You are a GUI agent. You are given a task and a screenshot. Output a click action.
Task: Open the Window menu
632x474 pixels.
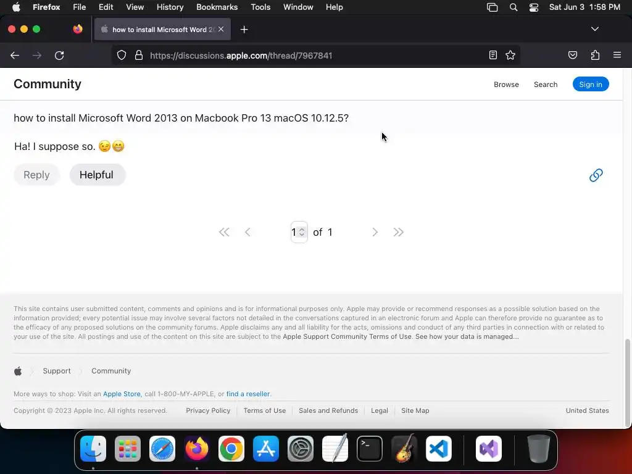298,7
